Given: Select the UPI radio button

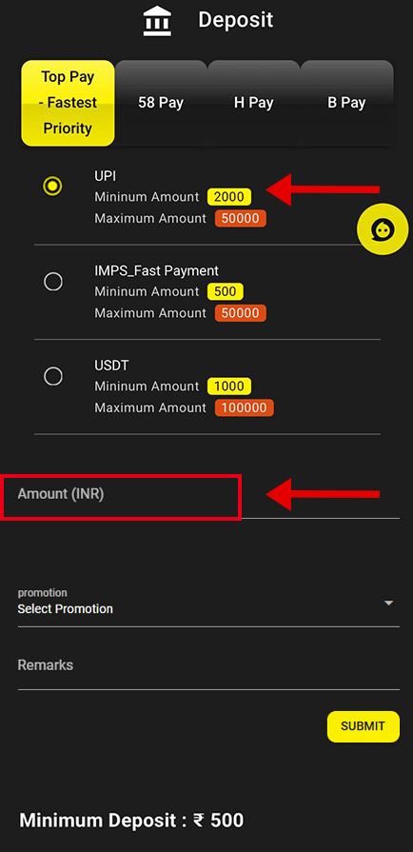Looking at the screenshot, I should tap(52, 187).
